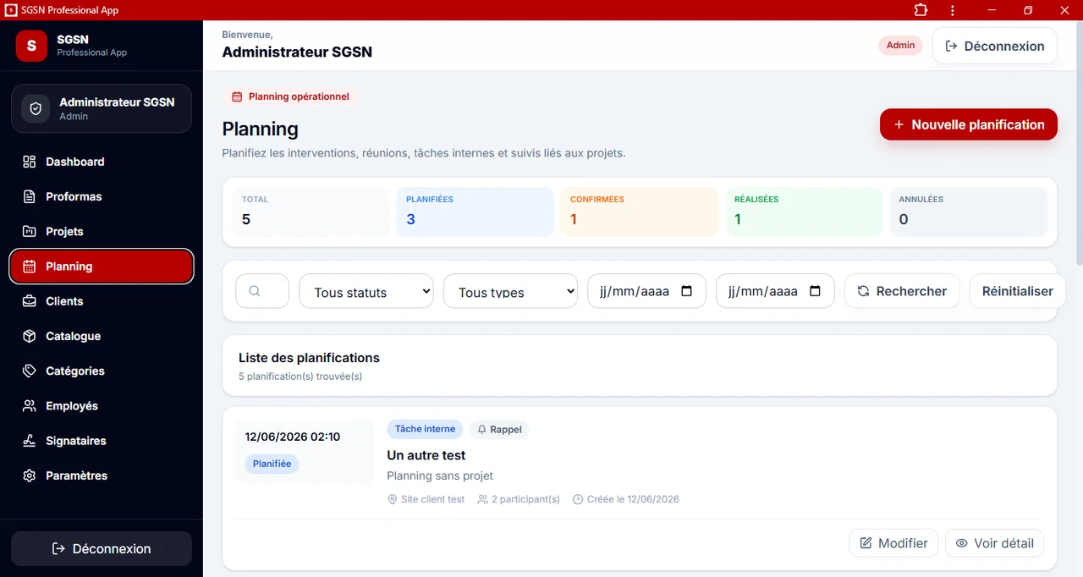The width and height of the screenshot is (1083, 577).
Task: Click the Signataires signature icon
Action: 30,441
